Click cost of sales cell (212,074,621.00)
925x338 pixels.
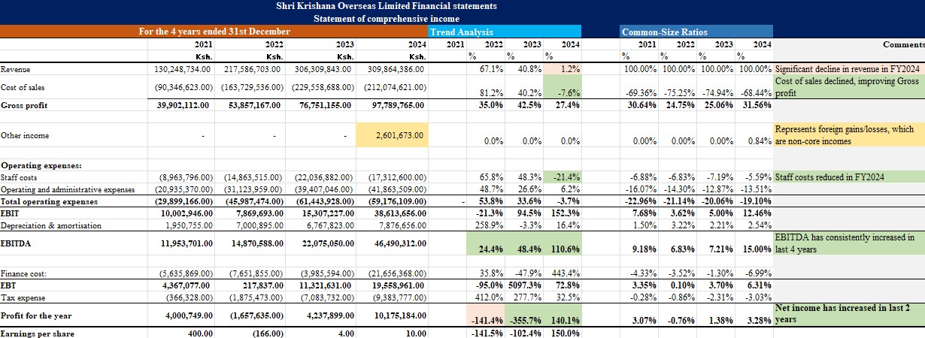pyautogui.click(x=392, y=87)
